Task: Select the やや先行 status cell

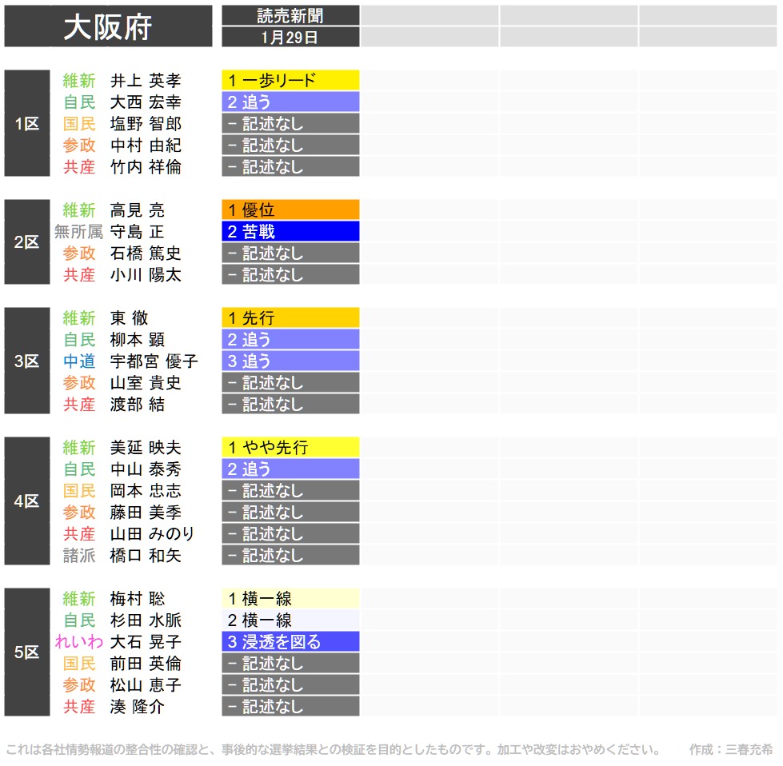Action: pos(290,448)
